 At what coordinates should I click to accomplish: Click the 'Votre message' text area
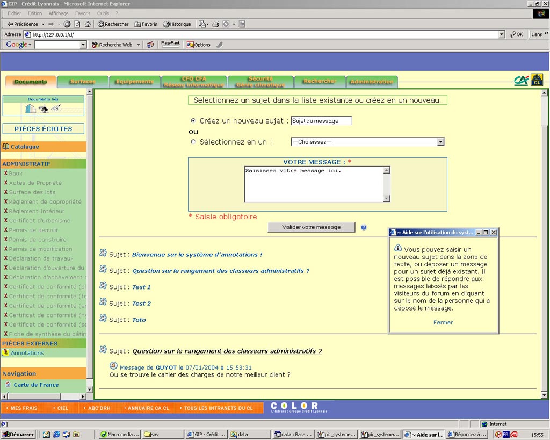point(314,184)
